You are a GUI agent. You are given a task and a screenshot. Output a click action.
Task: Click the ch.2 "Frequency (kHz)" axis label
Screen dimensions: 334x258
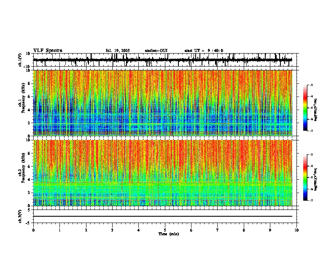[x=24, y=168]
